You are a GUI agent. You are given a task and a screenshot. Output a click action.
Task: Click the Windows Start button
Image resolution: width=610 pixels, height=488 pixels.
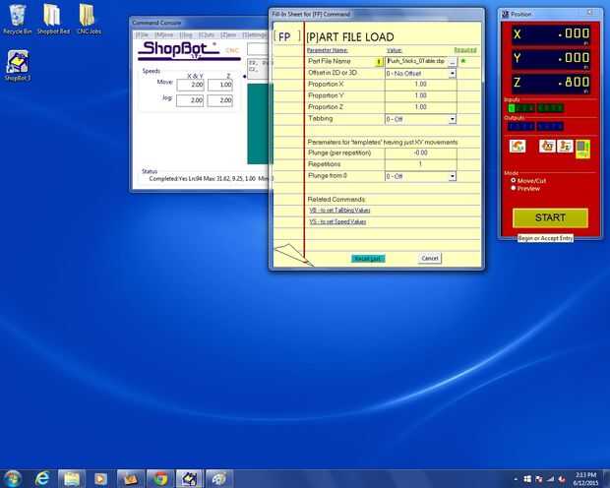point(12,478)
